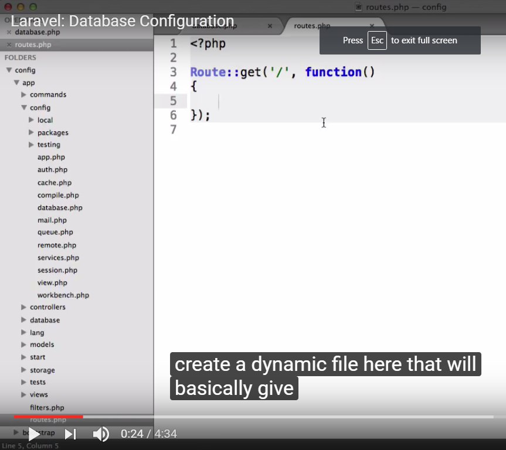
Task: Expand the tests folder
Action: point(23,382)
